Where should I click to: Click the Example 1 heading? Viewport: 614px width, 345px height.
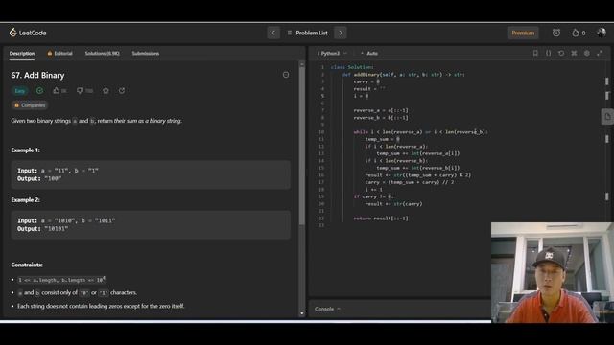[x=26, y=150]
